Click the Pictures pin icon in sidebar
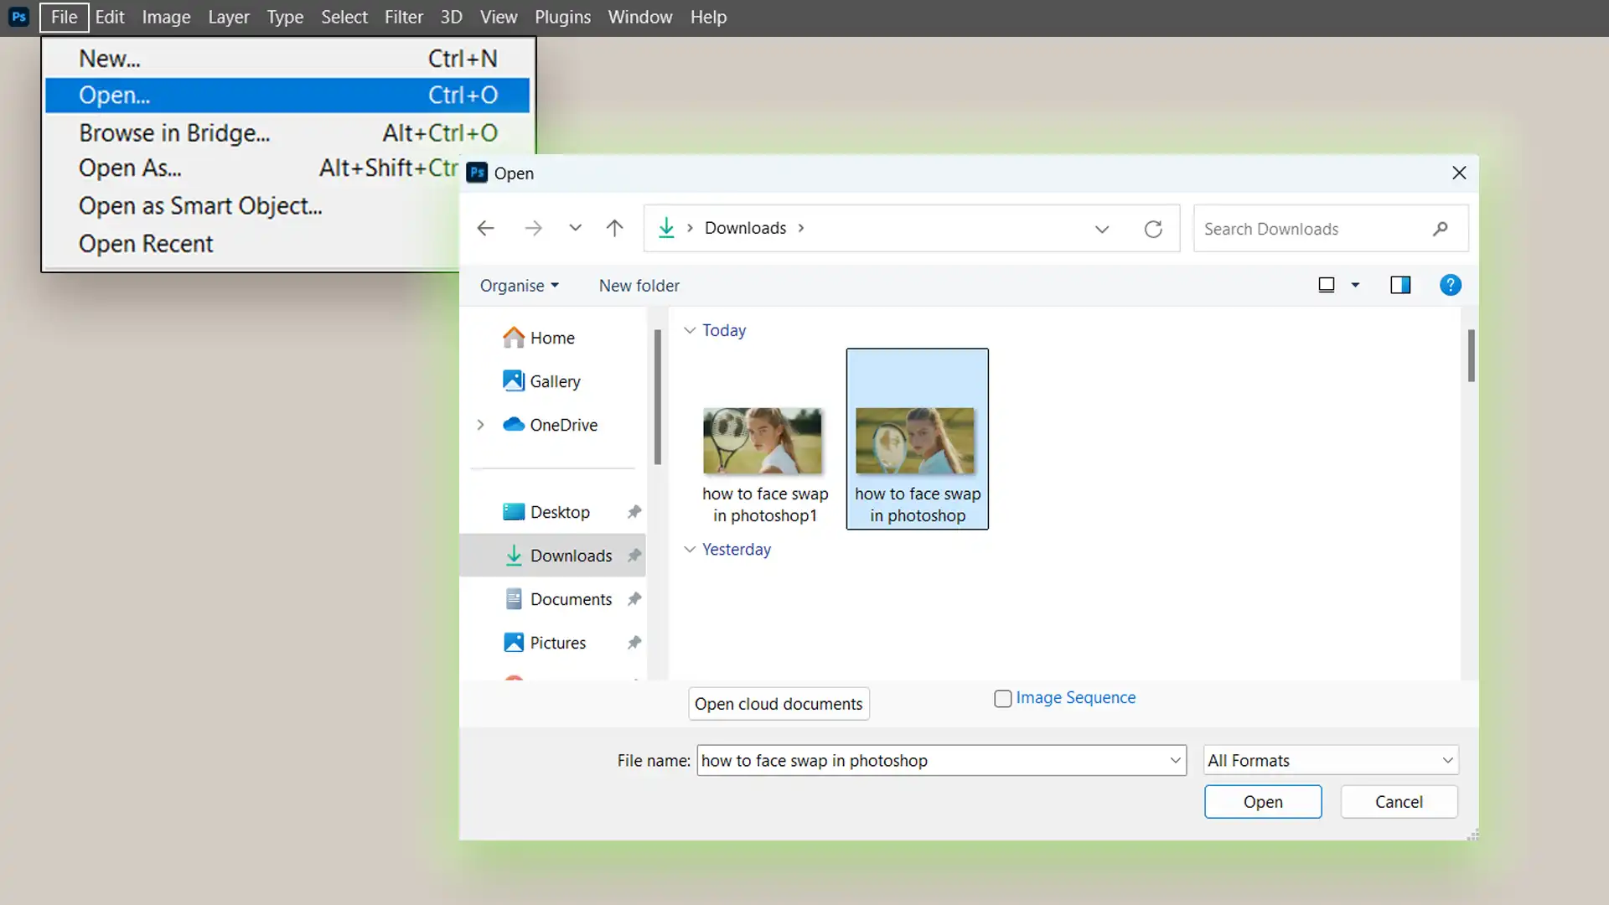The height and width of the screenshot is (905, 1609). point(635,642)
